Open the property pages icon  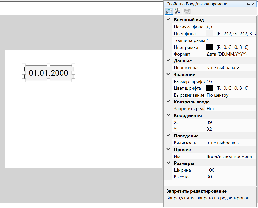tap(187, 11)
